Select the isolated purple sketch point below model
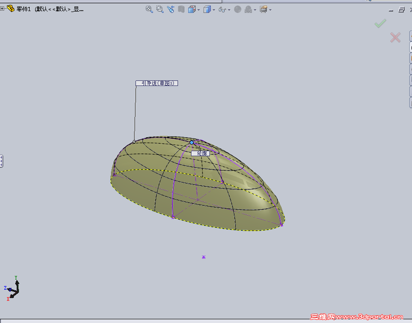 (x=203, y=257)
